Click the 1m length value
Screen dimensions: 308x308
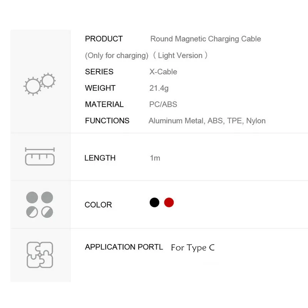pyautogui.click(x=155, y=158)
